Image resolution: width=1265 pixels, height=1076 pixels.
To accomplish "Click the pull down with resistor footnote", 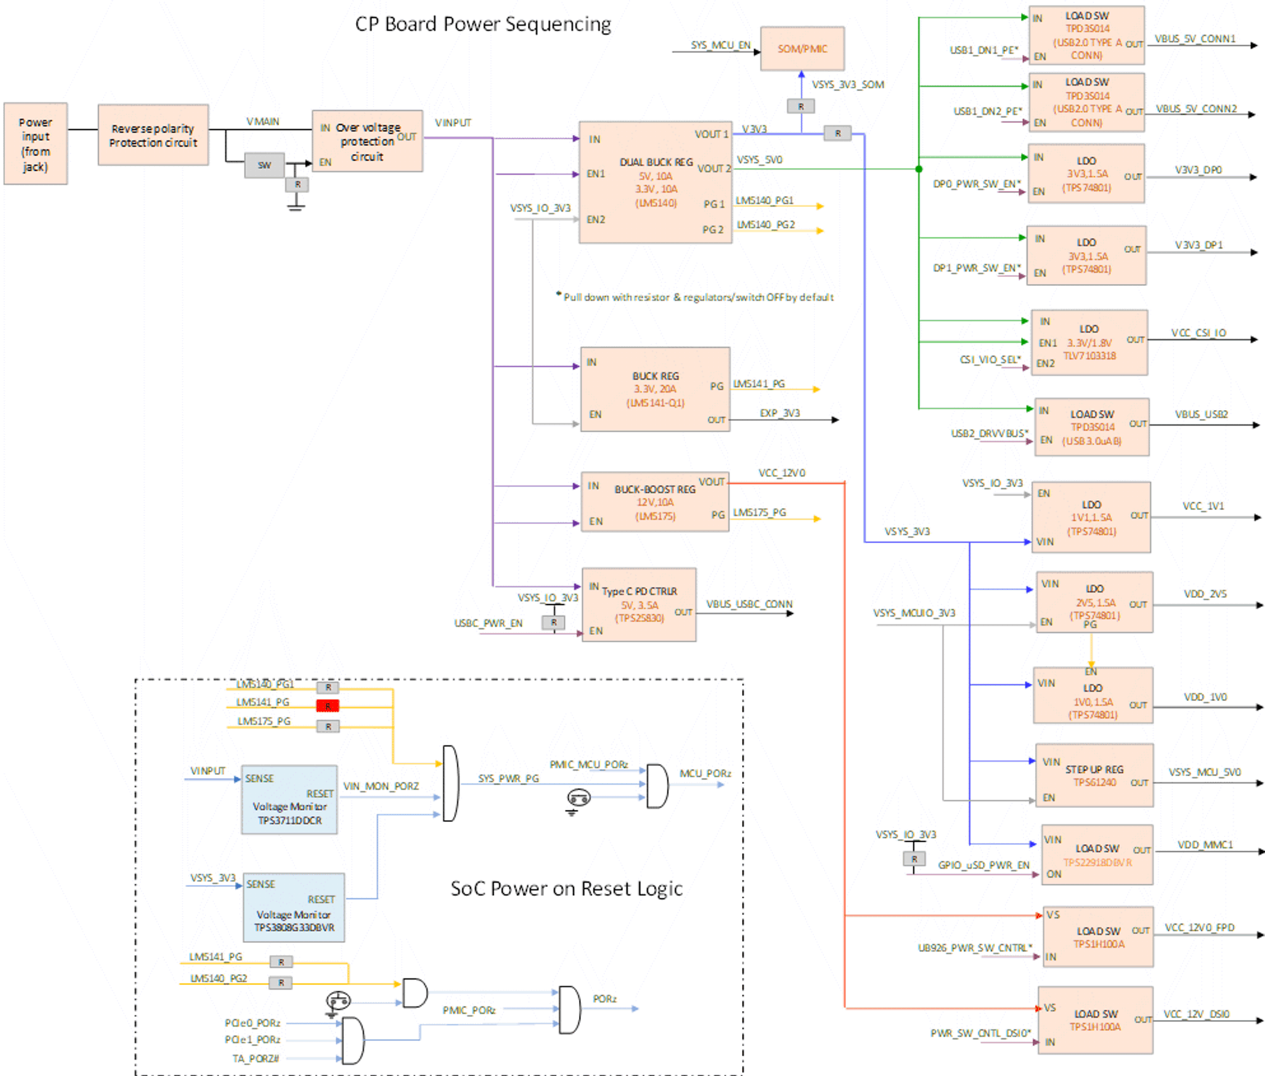I will pyautogui.click(x=695, y=297).
